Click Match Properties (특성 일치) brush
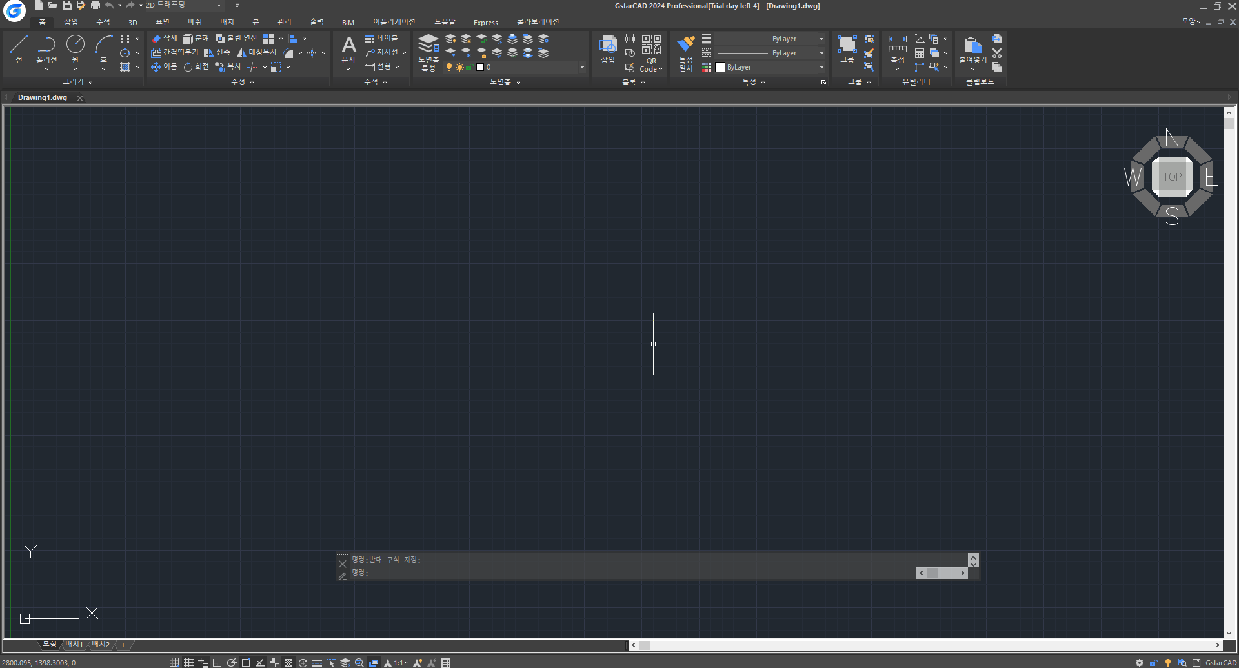This screenshot has height=668, width=1239. 686,53
